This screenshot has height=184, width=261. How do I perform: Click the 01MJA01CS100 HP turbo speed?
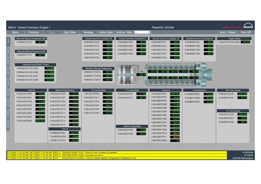(242, 94)
